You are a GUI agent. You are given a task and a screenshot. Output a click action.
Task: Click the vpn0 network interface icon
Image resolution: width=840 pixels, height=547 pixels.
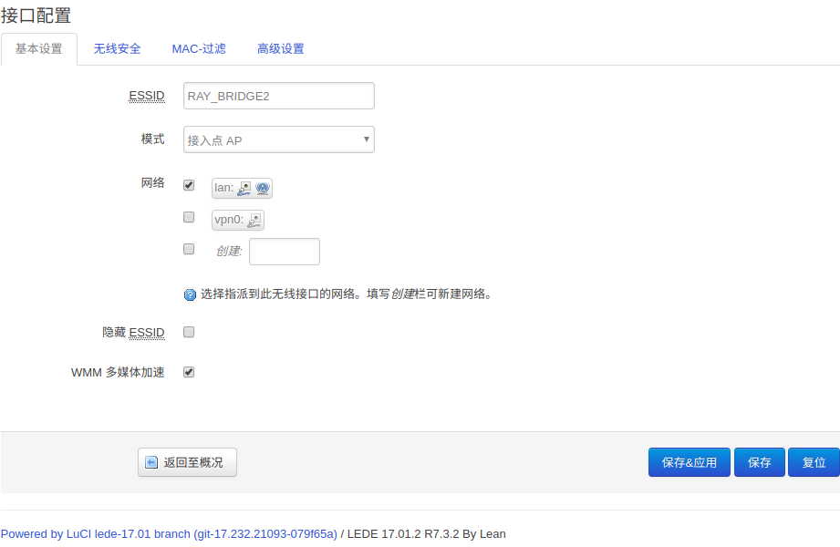(x=254, y=220)
